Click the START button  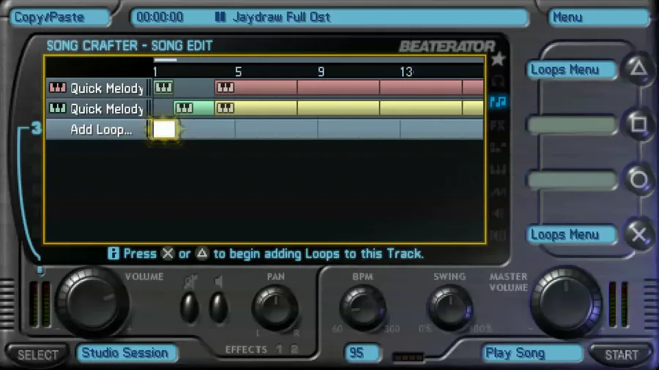[621, 355]
